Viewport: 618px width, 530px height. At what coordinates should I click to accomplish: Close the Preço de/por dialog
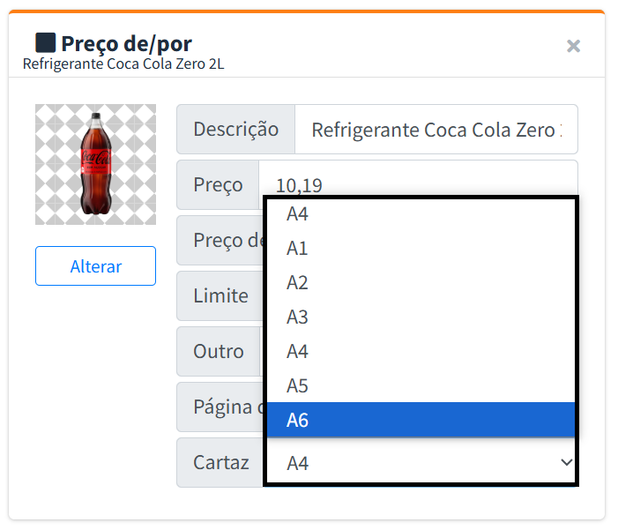click(573, 46)
